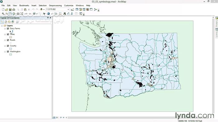Click the Cities fill symbol swatch
This screenshot has height=122, width=218.
[11, 37]
